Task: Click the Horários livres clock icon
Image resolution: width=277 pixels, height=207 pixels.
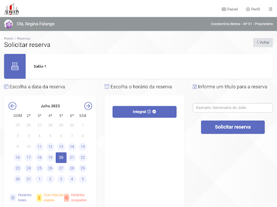Action: click(13, 198)
